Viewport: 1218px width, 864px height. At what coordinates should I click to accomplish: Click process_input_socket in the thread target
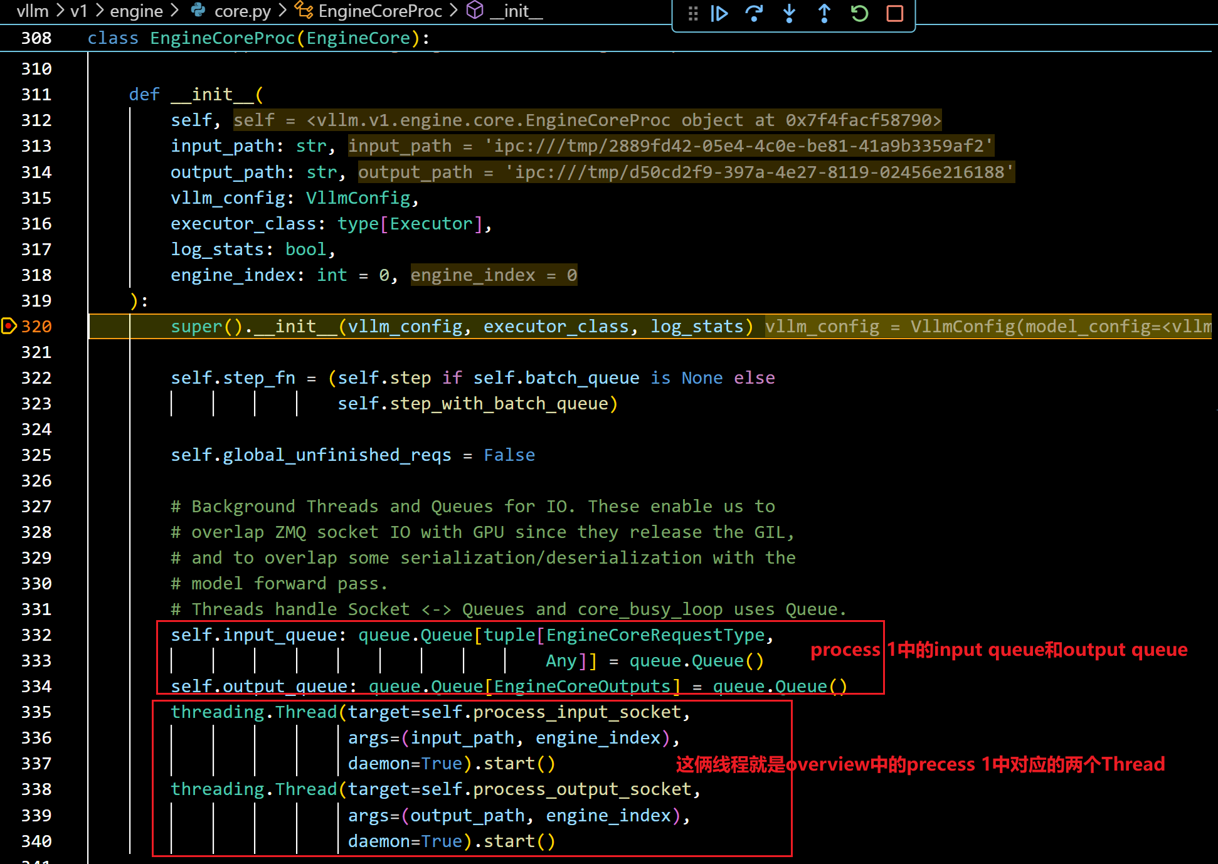[577, 712]
